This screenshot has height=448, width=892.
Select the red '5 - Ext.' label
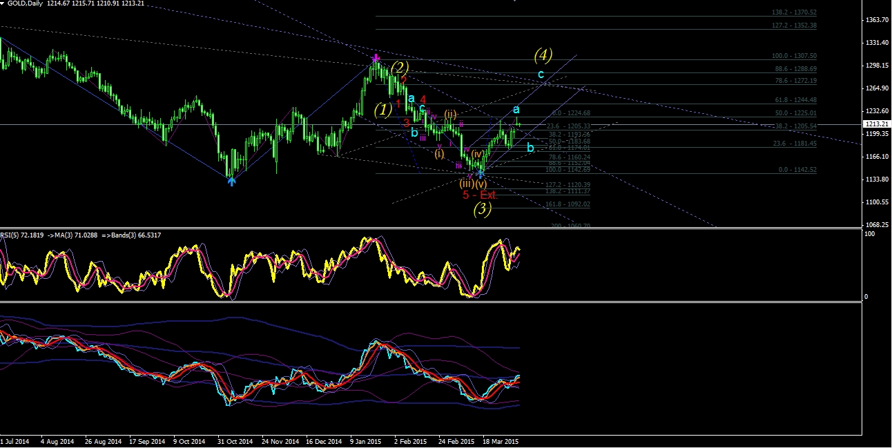point(481,195)
